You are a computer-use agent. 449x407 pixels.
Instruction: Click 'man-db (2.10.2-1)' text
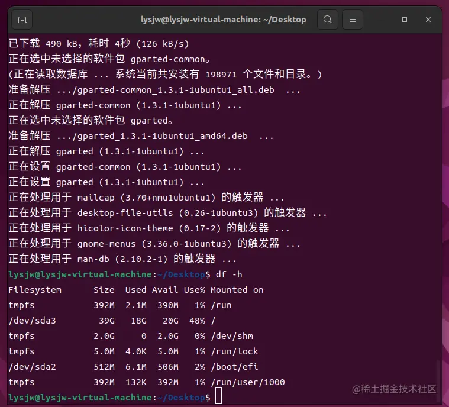tap(122, 259)
